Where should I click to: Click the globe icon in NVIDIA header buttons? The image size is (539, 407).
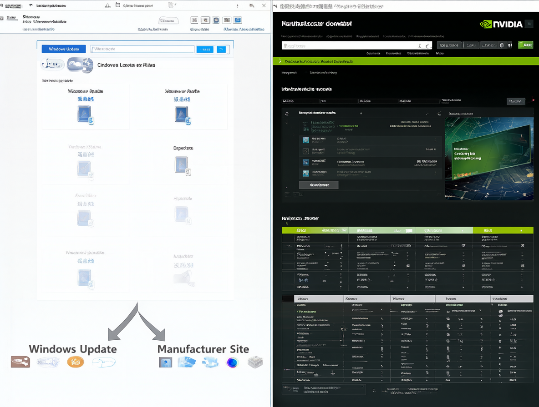(x=502, y=45)
